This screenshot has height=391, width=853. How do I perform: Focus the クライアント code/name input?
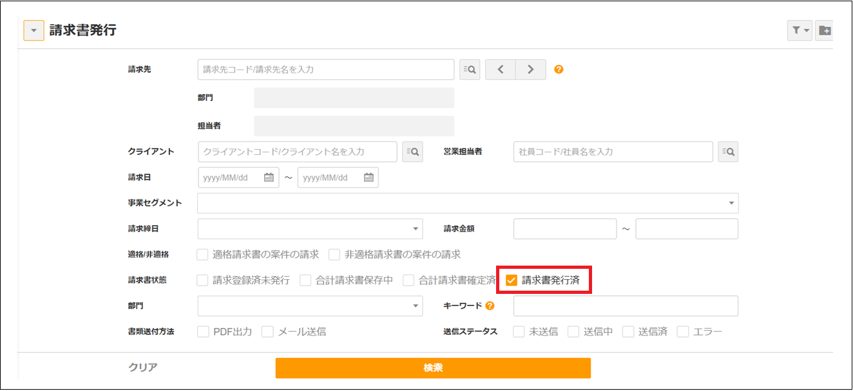(298, 152)
